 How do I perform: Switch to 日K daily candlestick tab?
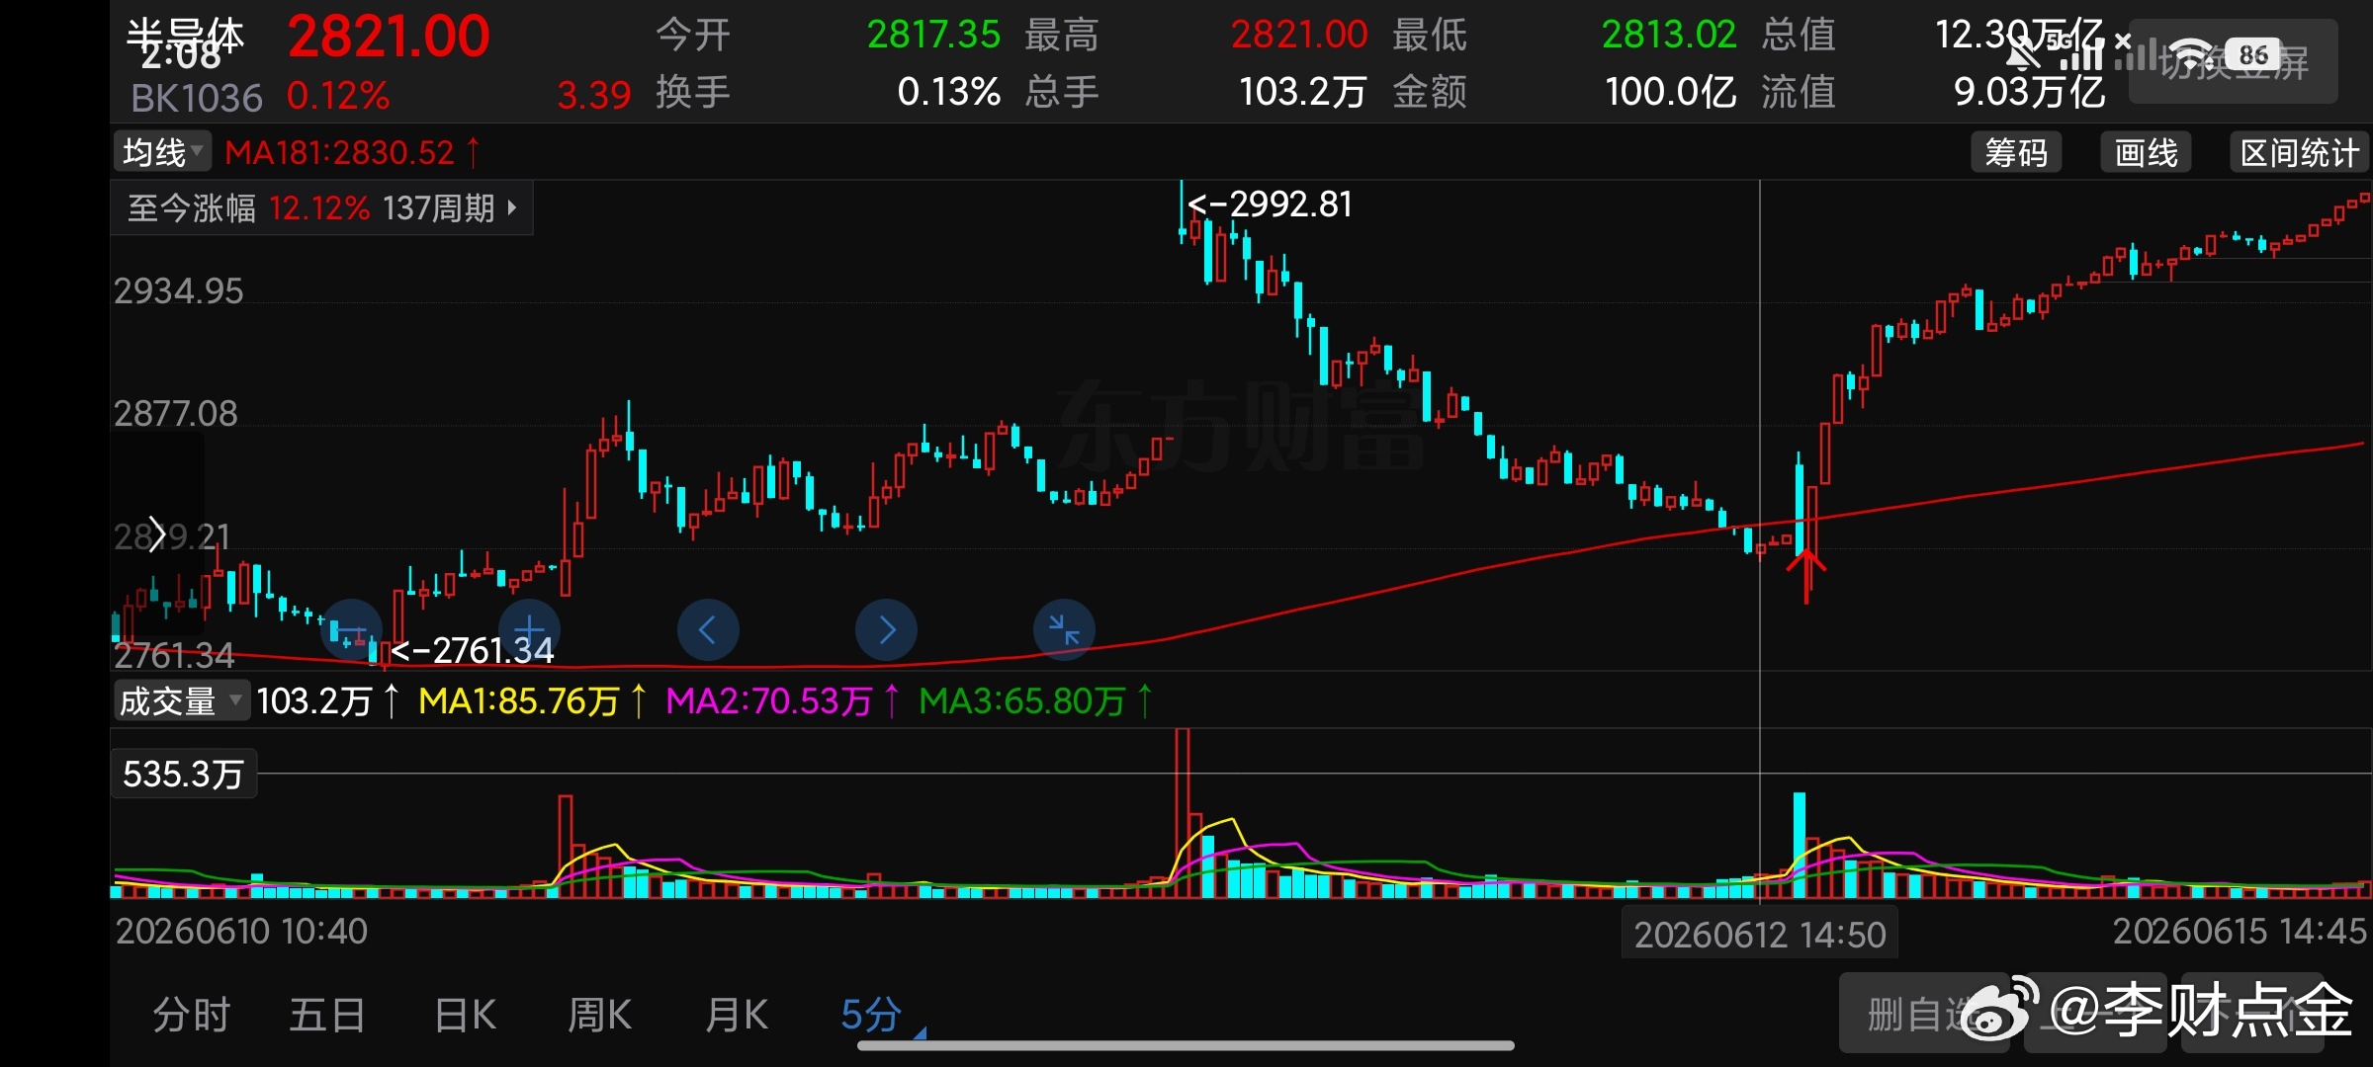[465, 1015]
